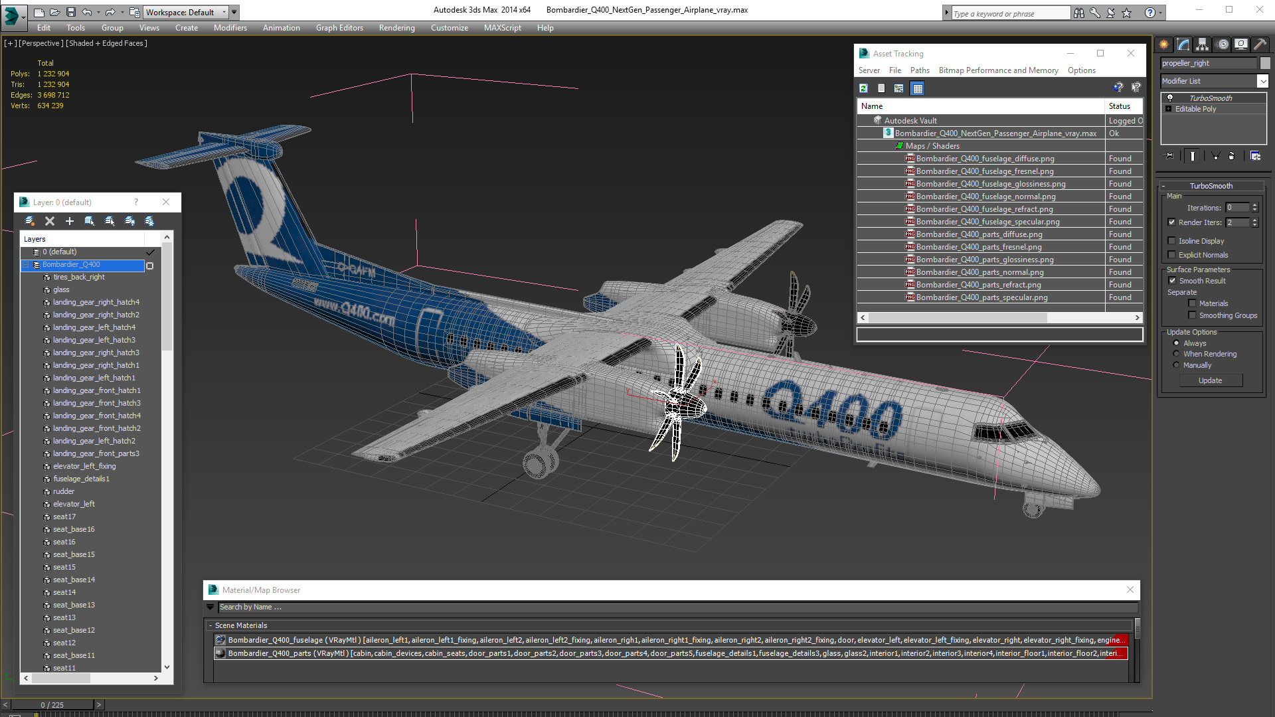Click the Save File floppy icon

click(70, 12)
